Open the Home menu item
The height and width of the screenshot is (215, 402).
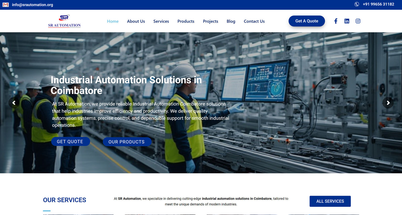(113, 21)
